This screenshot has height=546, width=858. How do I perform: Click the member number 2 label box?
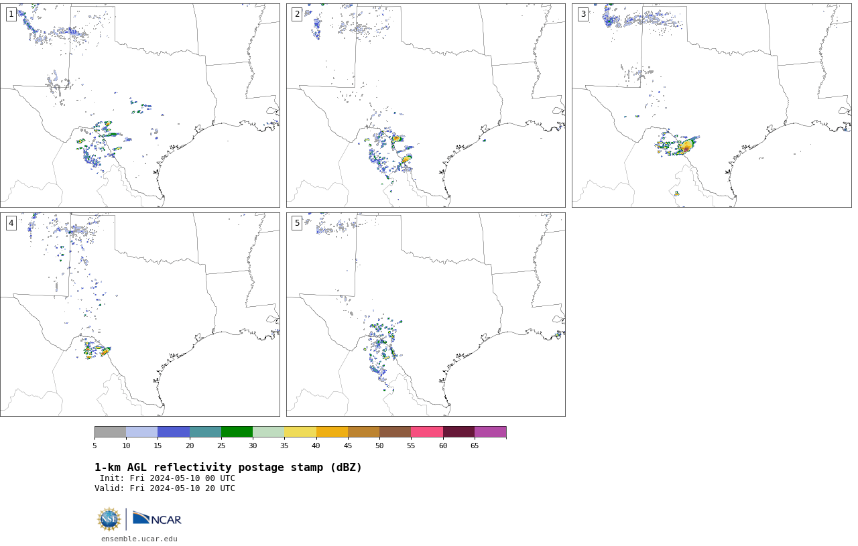point(297,14)
